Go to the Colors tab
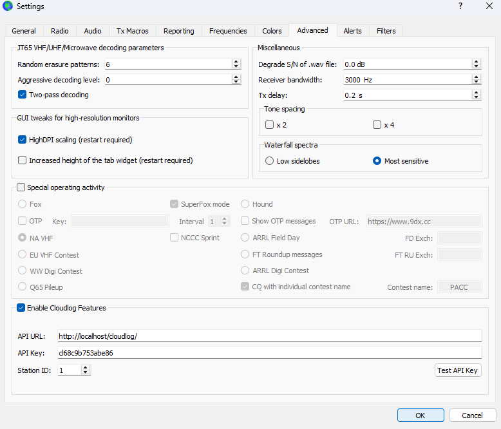The image size is (501, 429). pyautogui.click(x=272, y=31)
